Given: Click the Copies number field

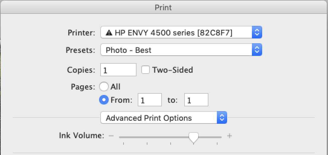Looking at the screenshot, I should (118, 70).
